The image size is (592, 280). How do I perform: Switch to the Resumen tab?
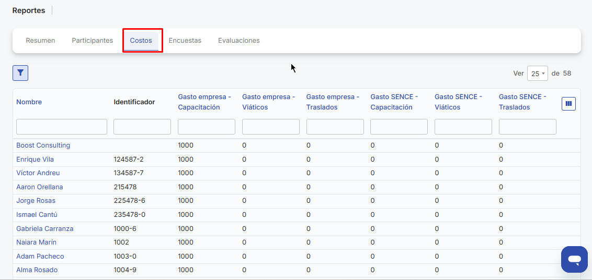40,41
